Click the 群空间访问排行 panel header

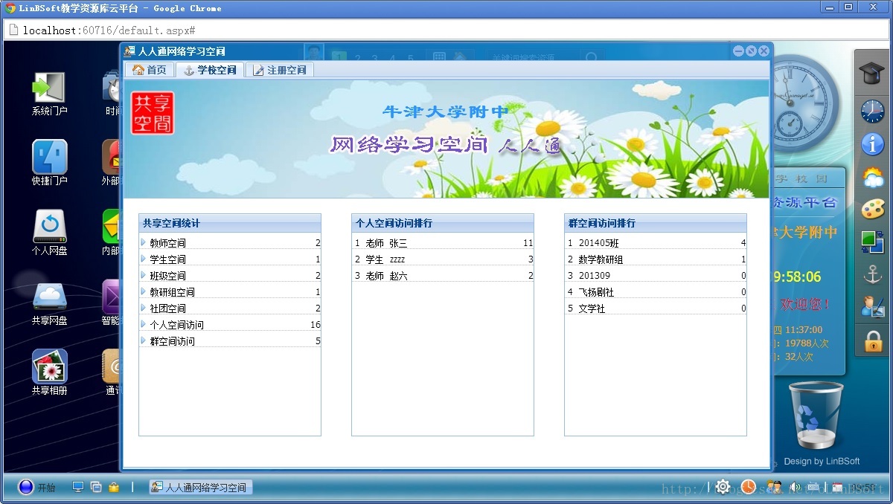point(656,223)
